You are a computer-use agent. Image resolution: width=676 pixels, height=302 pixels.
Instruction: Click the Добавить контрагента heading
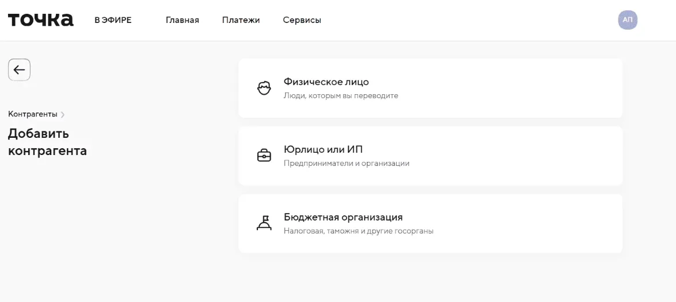point(47,142)
